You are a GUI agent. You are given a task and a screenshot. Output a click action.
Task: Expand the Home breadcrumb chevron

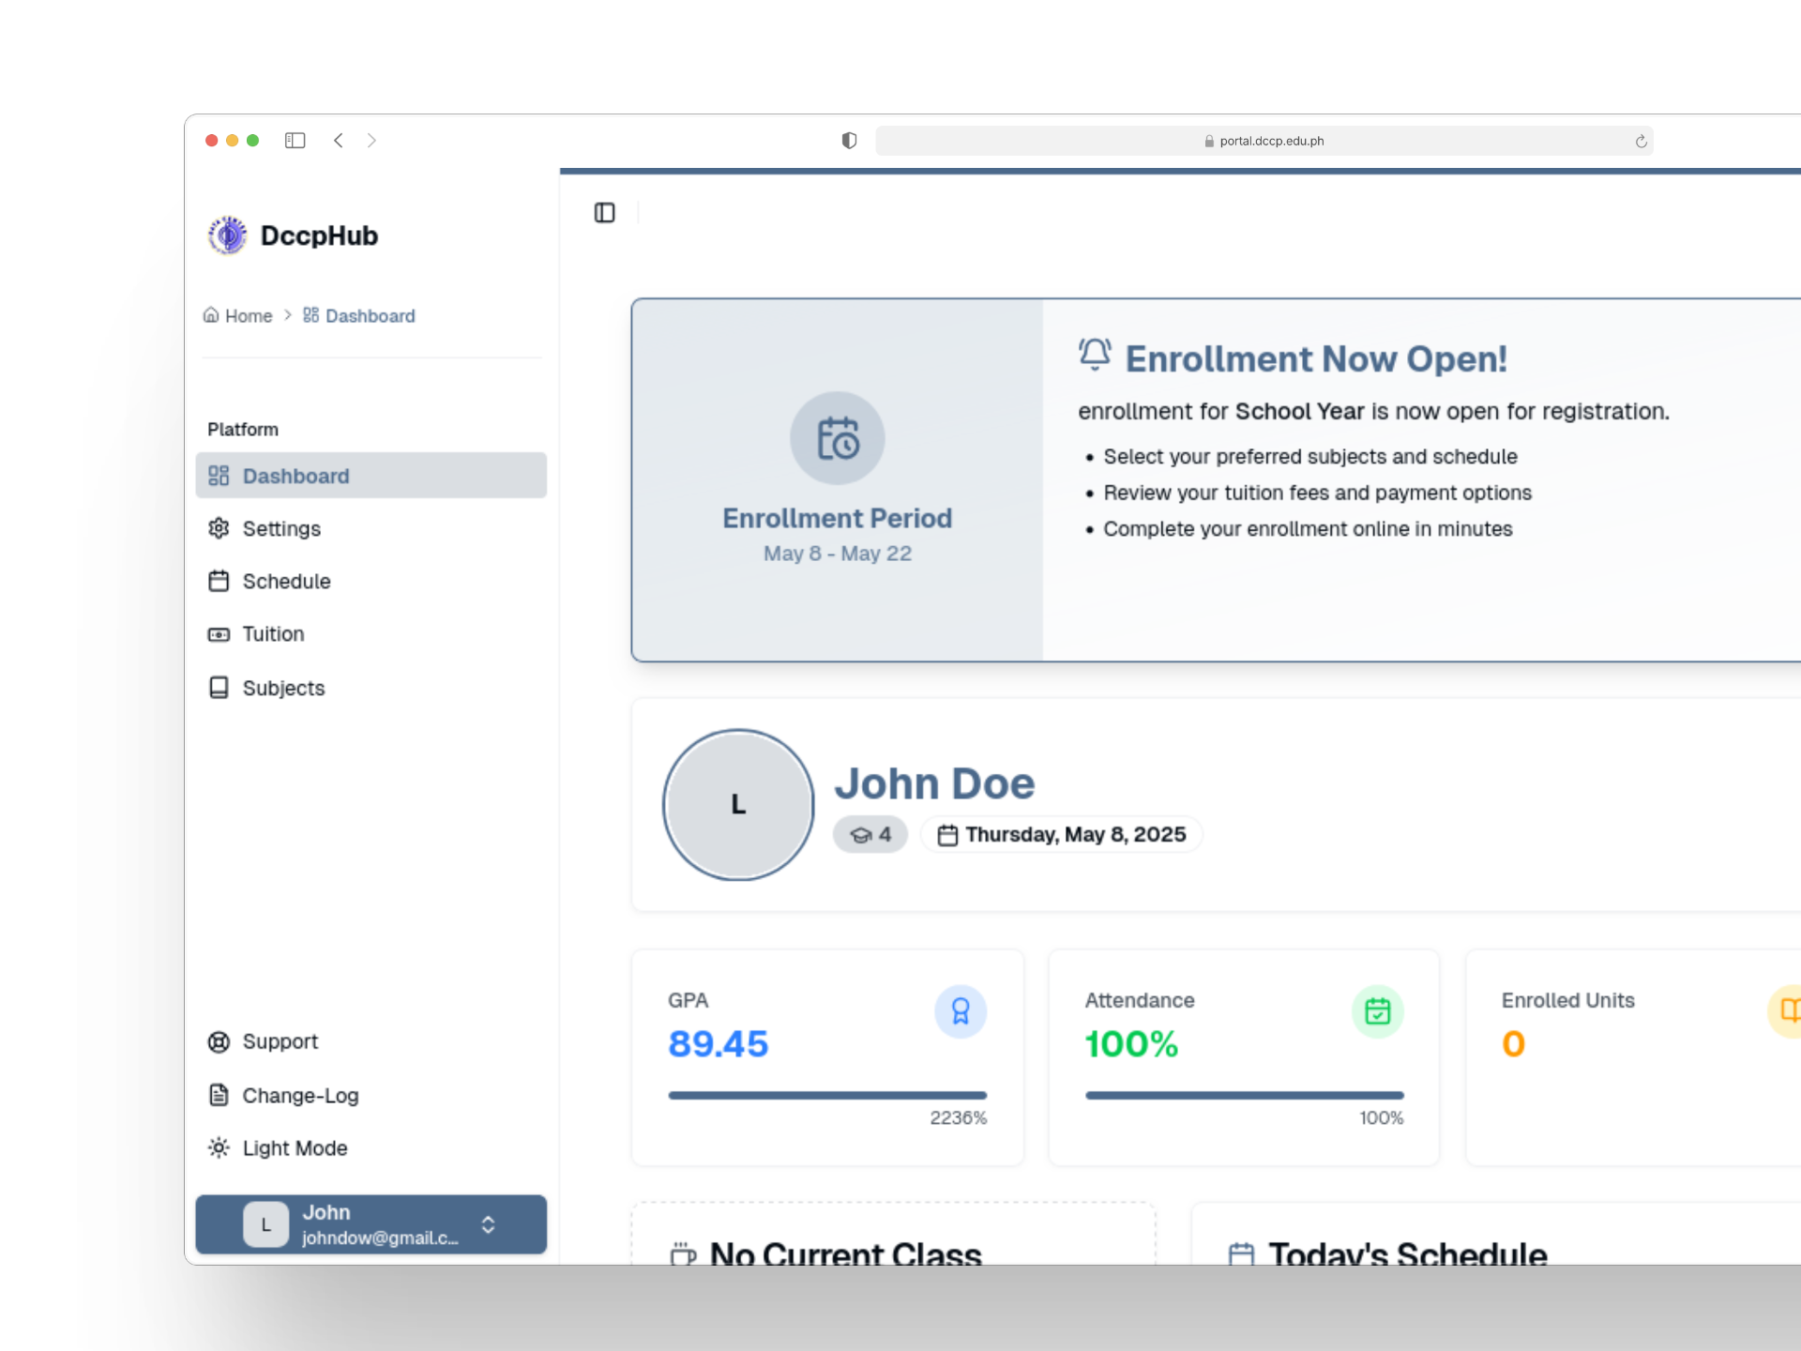(x=290, y=315)
